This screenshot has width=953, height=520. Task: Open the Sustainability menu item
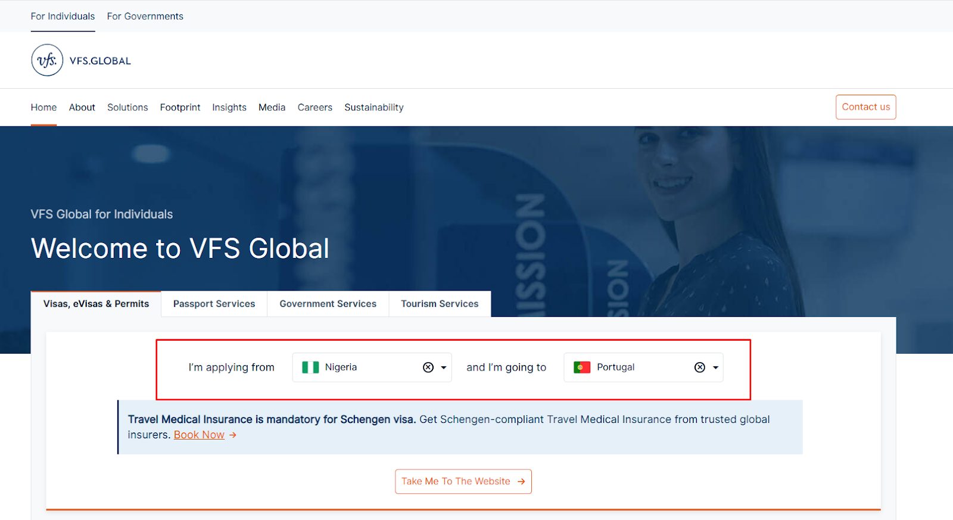(374, 107)
